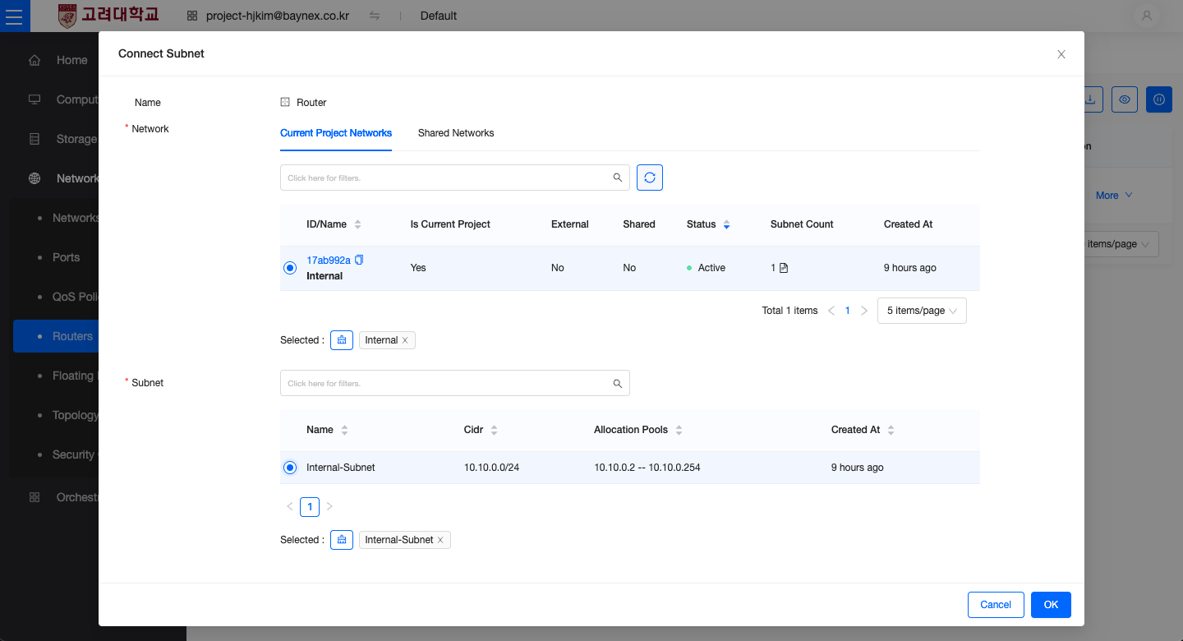Go to network page 1
1183x641 pixels.
(x=848, y=311)
